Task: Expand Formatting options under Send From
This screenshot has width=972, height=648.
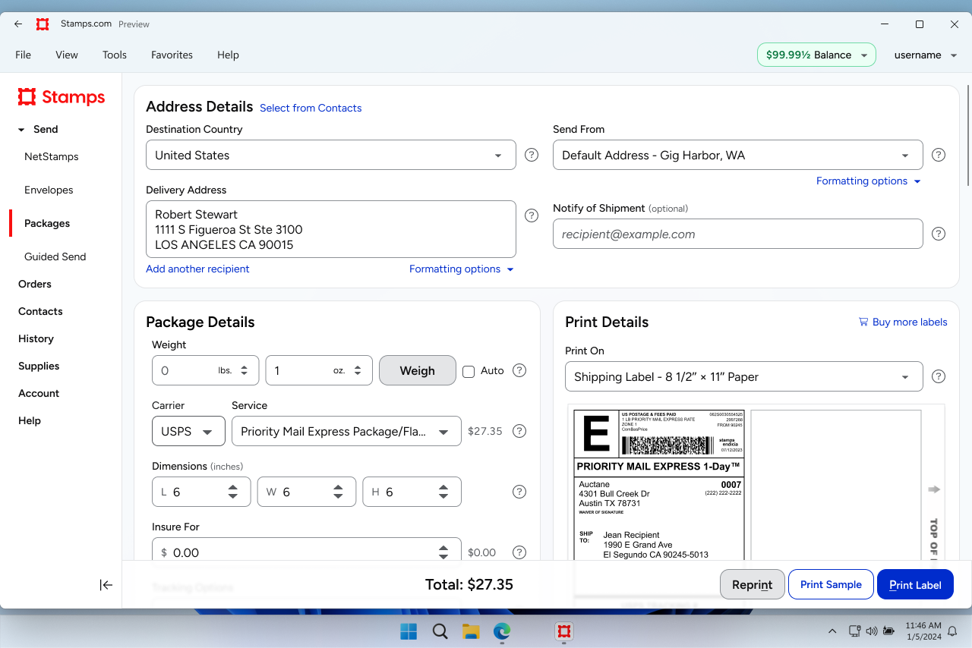Action: (x=868, y=181)
